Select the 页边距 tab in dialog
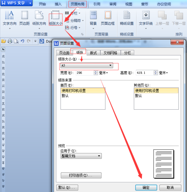The image size is (187, 192). [x=64, y=53]
